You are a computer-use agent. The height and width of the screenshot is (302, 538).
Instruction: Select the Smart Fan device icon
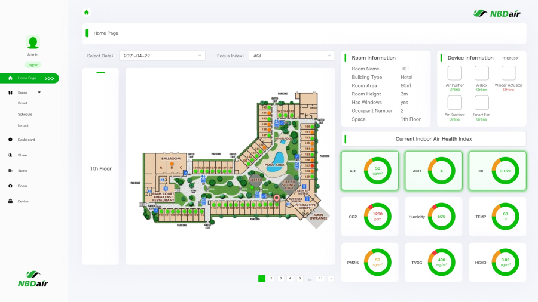pos(482,103)
